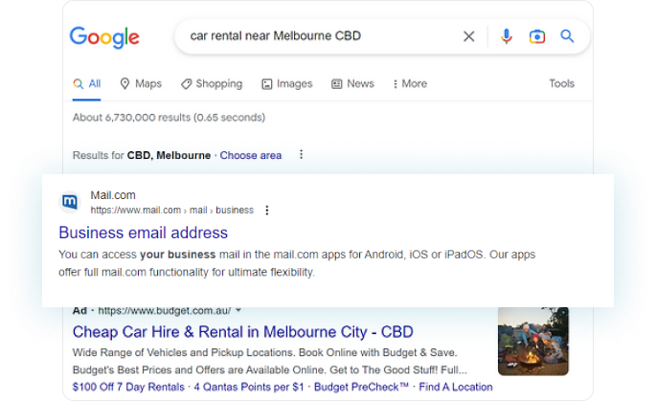Expand the arrow beside budget.com.au ad URL
The height and width of the screenshot is (401, 656).
(238, 310)
